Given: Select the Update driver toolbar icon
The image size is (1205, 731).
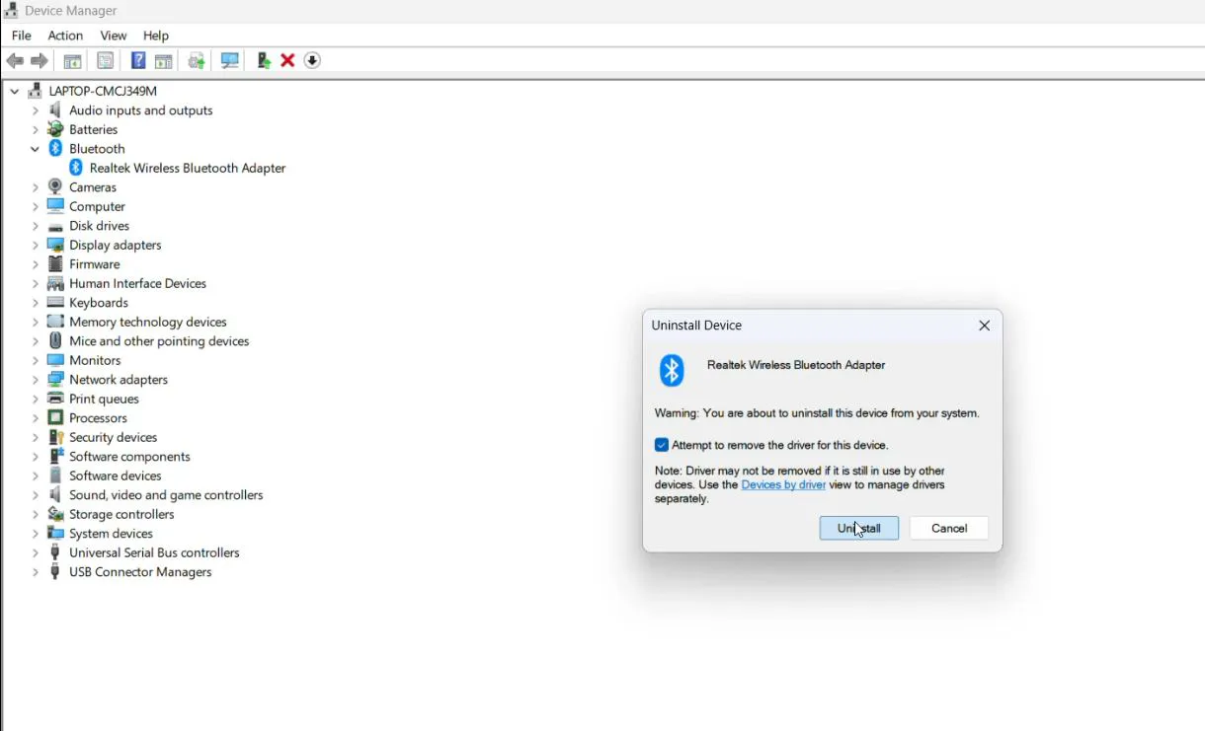Looking at the screenshot, I should 262,60.
